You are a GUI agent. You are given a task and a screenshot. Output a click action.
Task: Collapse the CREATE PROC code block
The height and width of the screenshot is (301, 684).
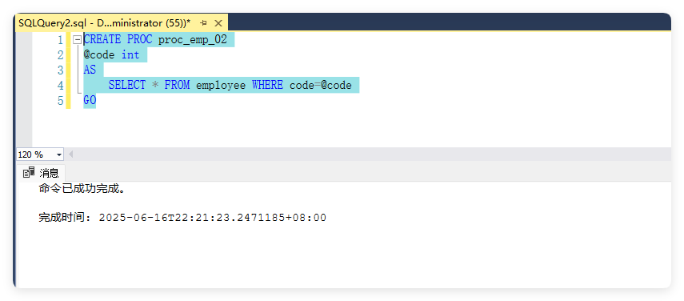pos(78,40)
